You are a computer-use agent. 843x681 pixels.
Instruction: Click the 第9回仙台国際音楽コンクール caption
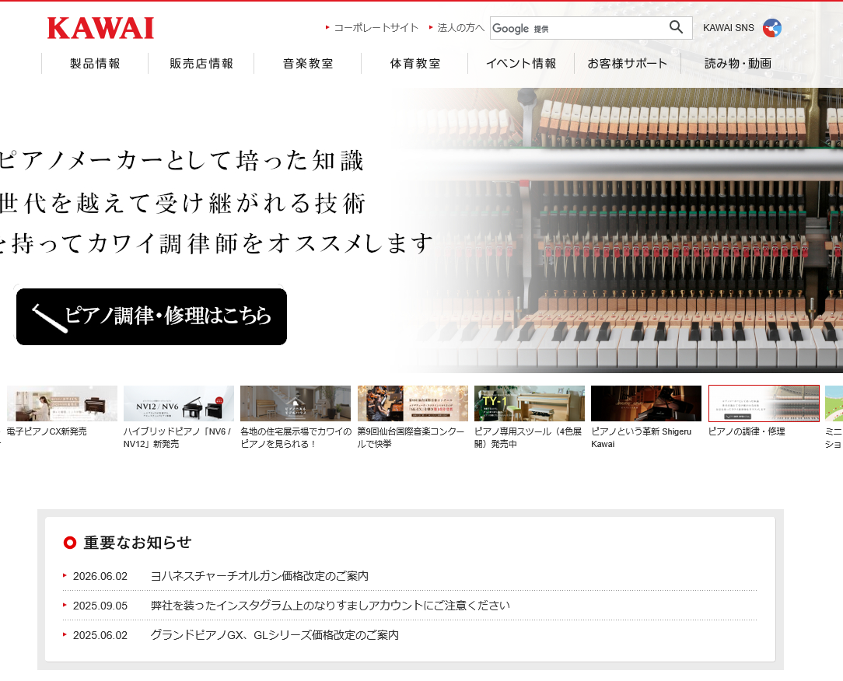pos(411,438)
